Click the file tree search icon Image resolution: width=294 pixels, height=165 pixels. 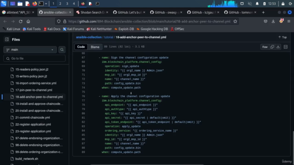click(62, 49)
